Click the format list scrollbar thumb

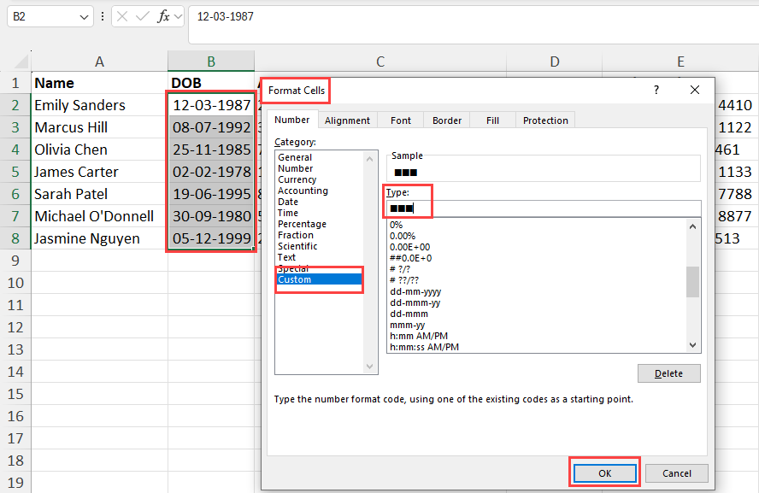coord(692,282)
